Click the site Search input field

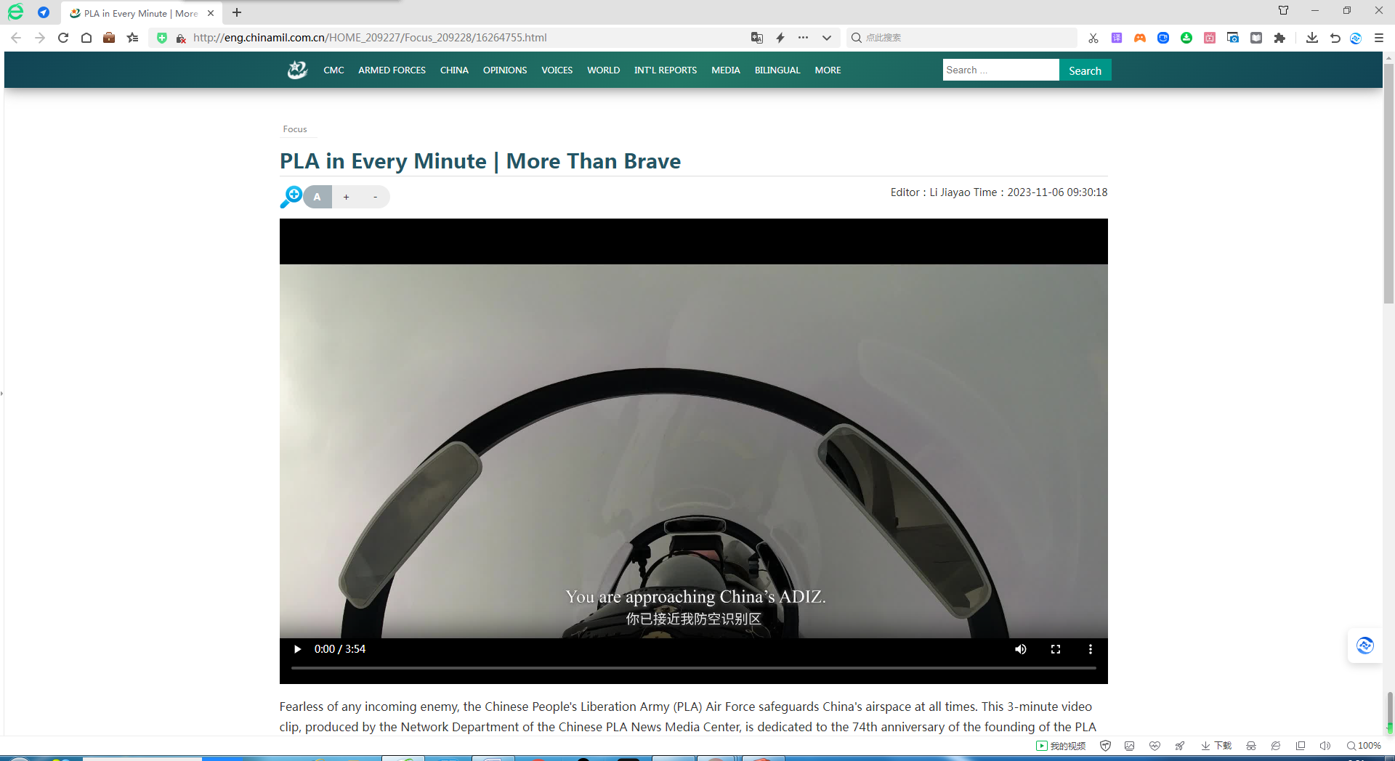[x=1000, y=70]
